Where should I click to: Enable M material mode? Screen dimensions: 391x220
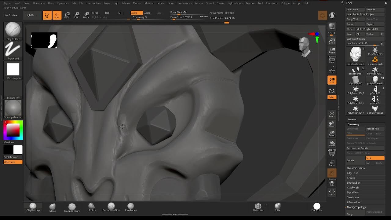point(119,13)
